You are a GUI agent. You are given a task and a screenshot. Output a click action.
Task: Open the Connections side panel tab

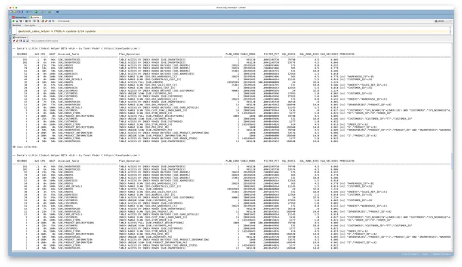[10, 24]
